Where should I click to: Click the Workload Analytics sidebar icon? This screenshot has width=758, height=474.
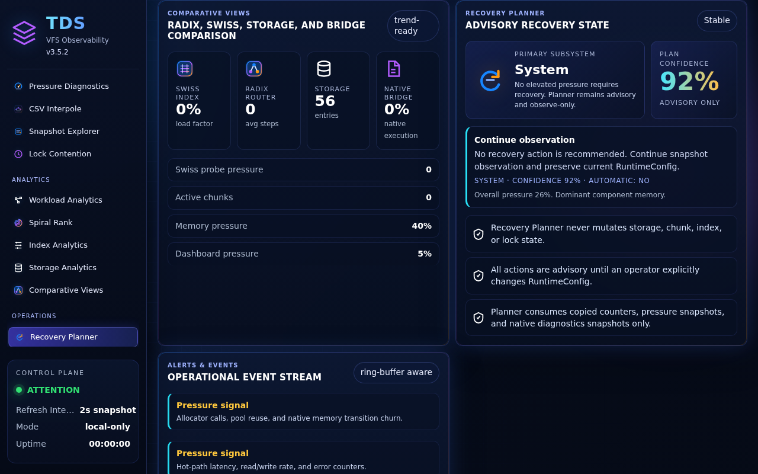[x=18, y=200]
